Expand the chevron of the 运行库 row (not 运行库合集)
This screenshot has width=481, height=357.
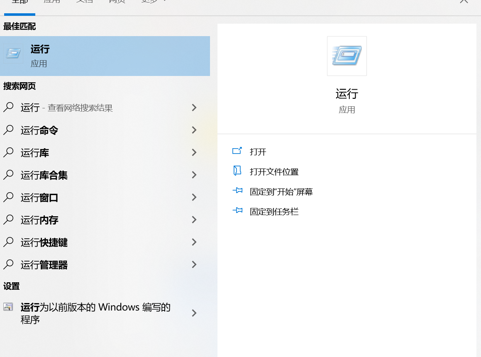[x=194, y=153]
